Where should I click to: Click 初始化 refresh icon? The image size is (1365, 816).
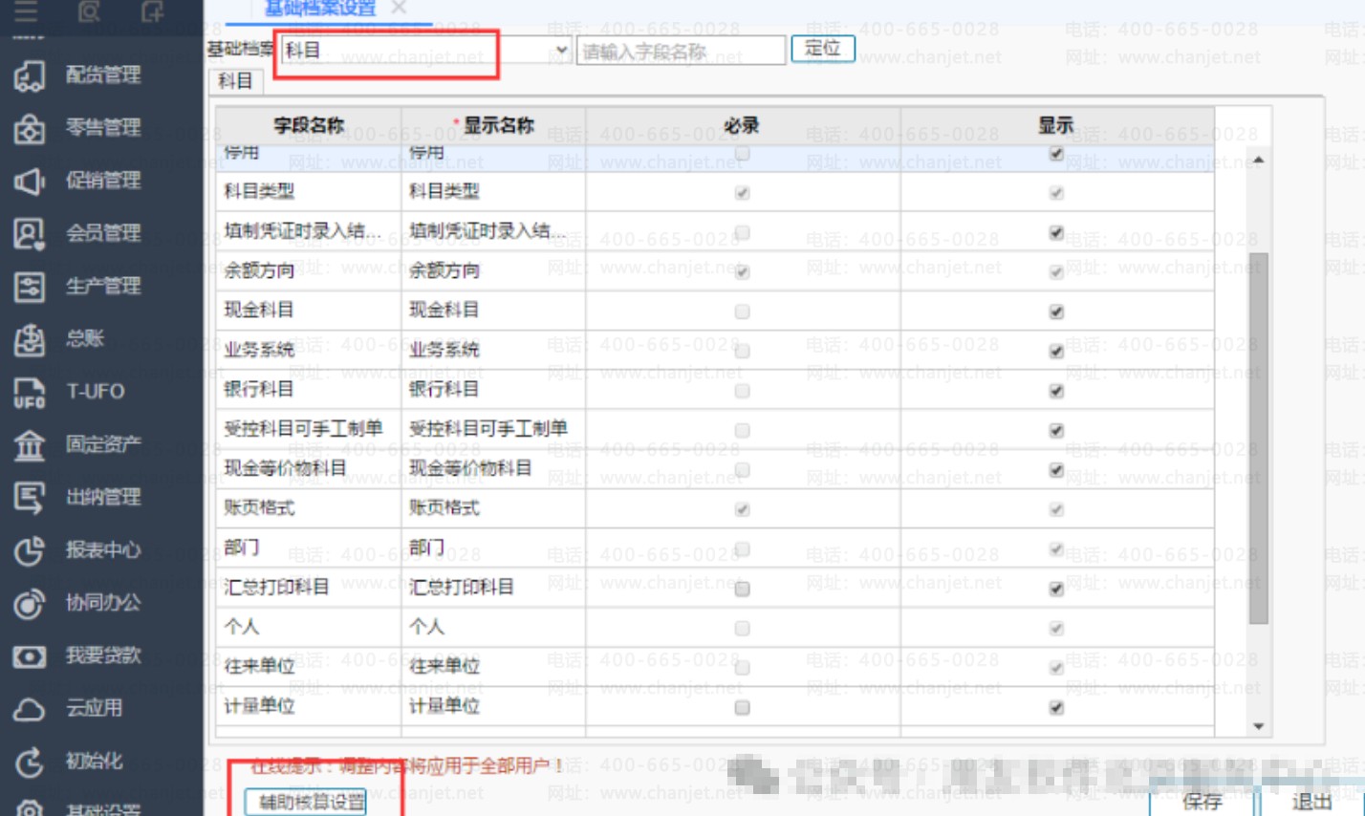click(29, 762)
